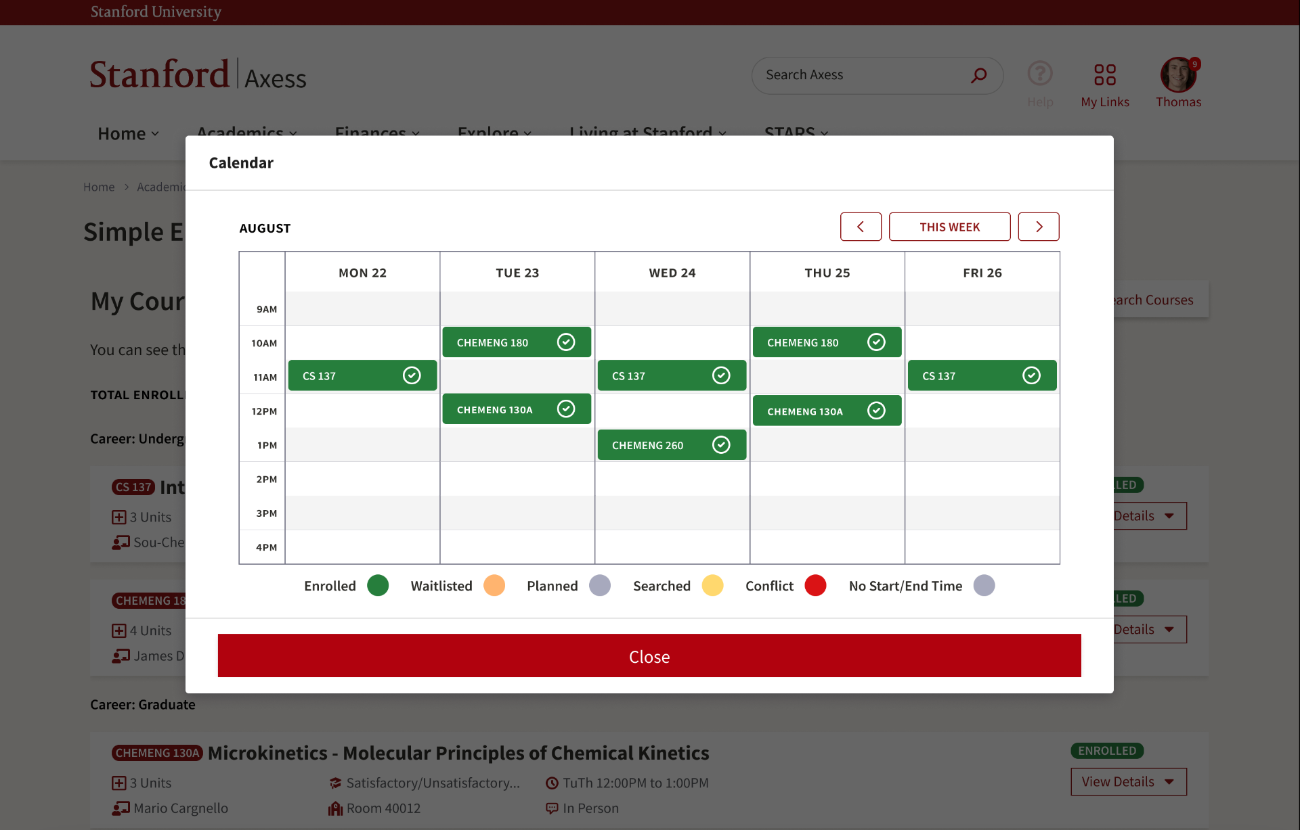This screenshot has height=830, width=1300.
Task: Expand View Details dropdown for CHEMENG 130A
Action: pyautogui.click(x=1128, y=781)
